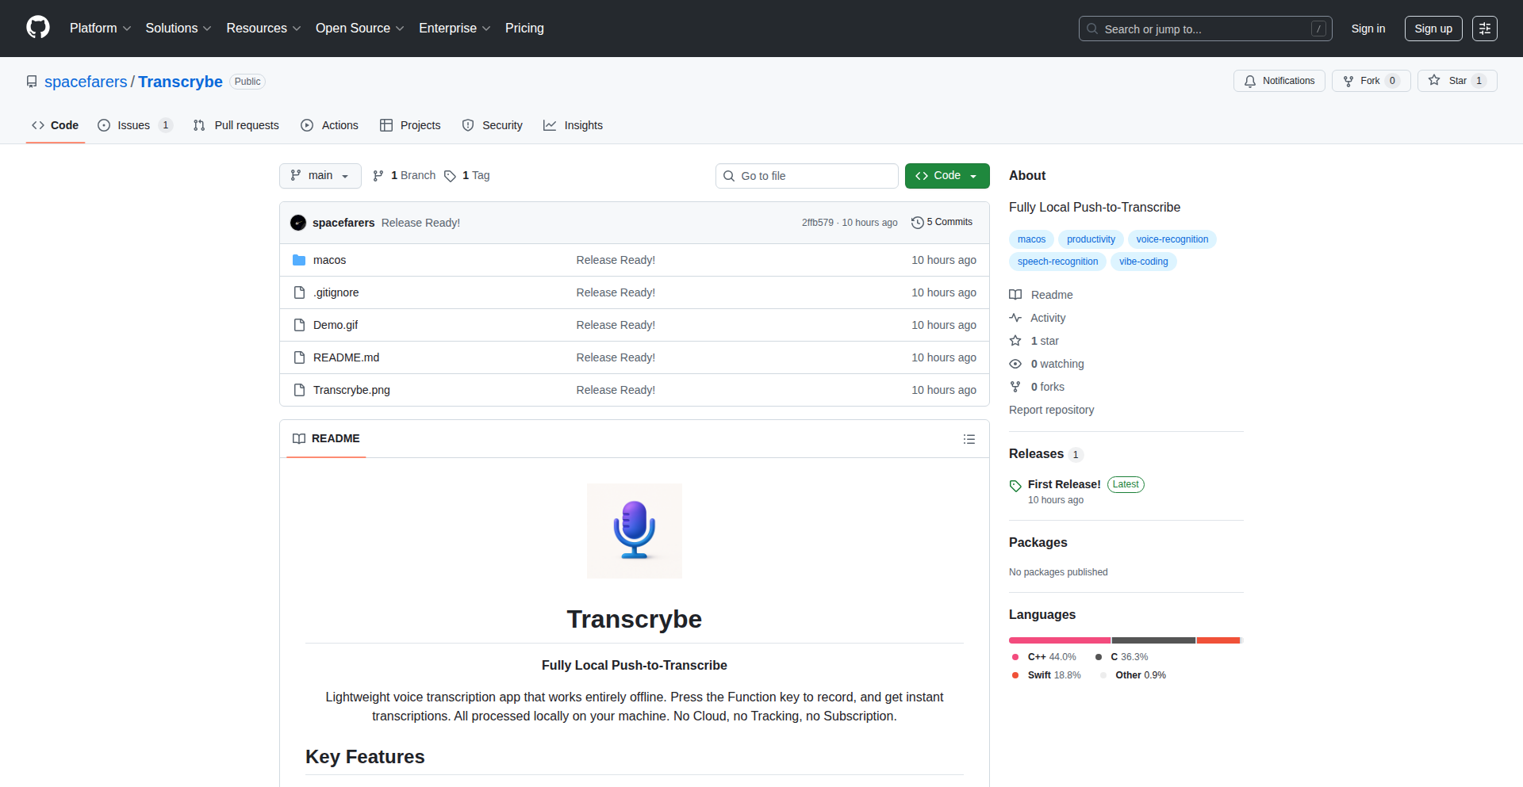Image resolution: width=1523 pixels, height=787 pixels.
Task: Open the 5 Commits history link
Action: tap(942, 223)
